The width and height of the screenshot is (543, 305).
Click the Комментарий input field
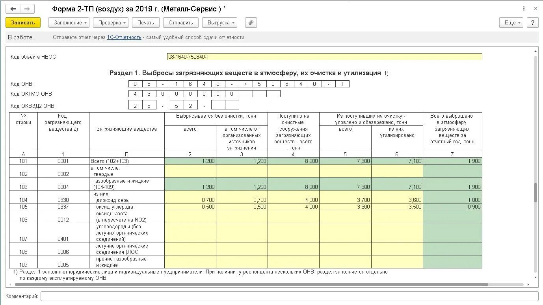tap(289, 296)
